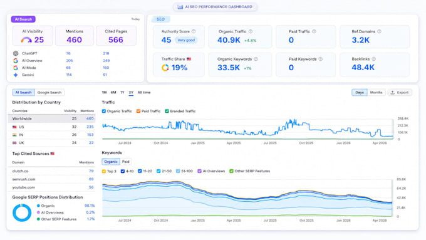Switch to the Google Search tab

pos(49,92)
